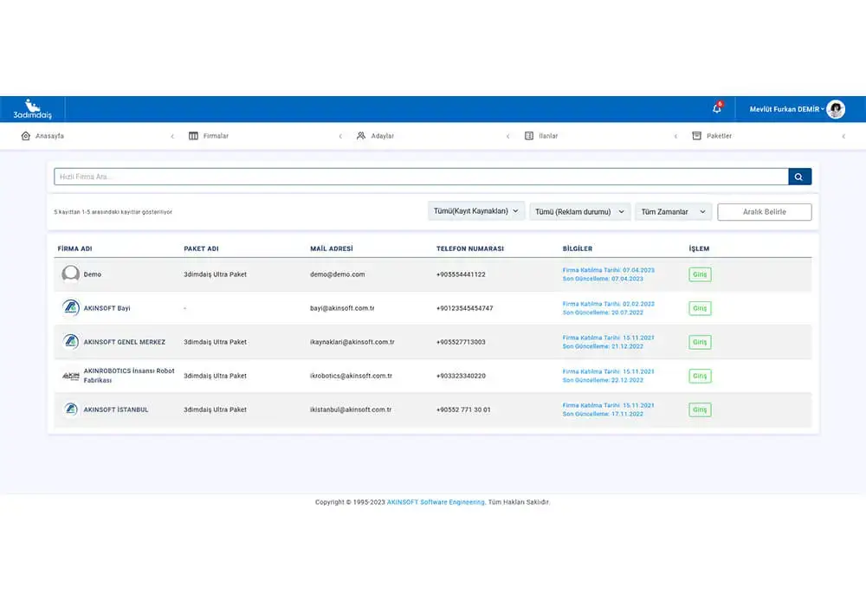Click the AKINSOFT Bayi company name
The width and height of the screenshot is (866, 606).
[107, 308]
